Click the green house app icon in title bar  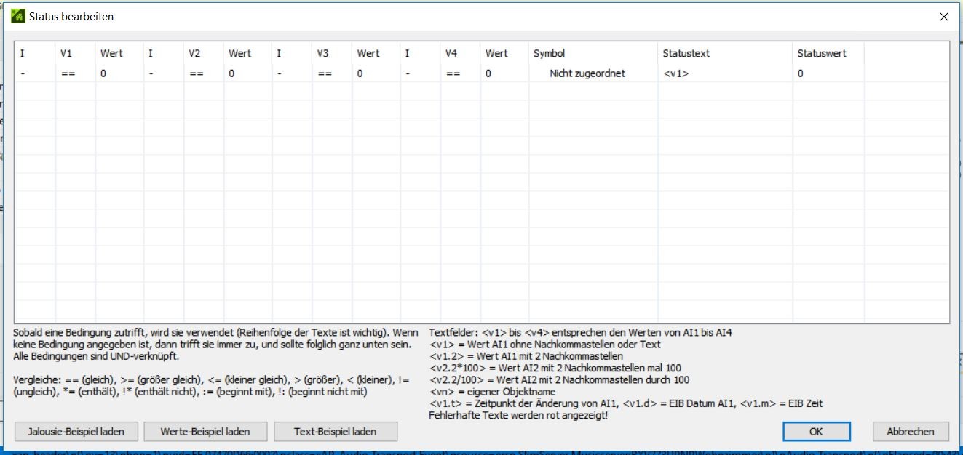pos(18,16)
